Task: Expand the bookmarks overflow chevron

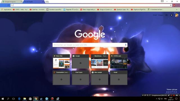Action: (177, 10)
